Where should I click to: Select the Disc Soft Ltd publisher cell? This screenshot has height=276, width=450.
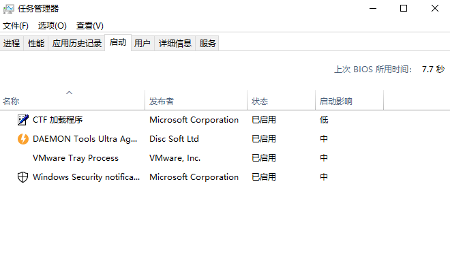tap(175, 139)
